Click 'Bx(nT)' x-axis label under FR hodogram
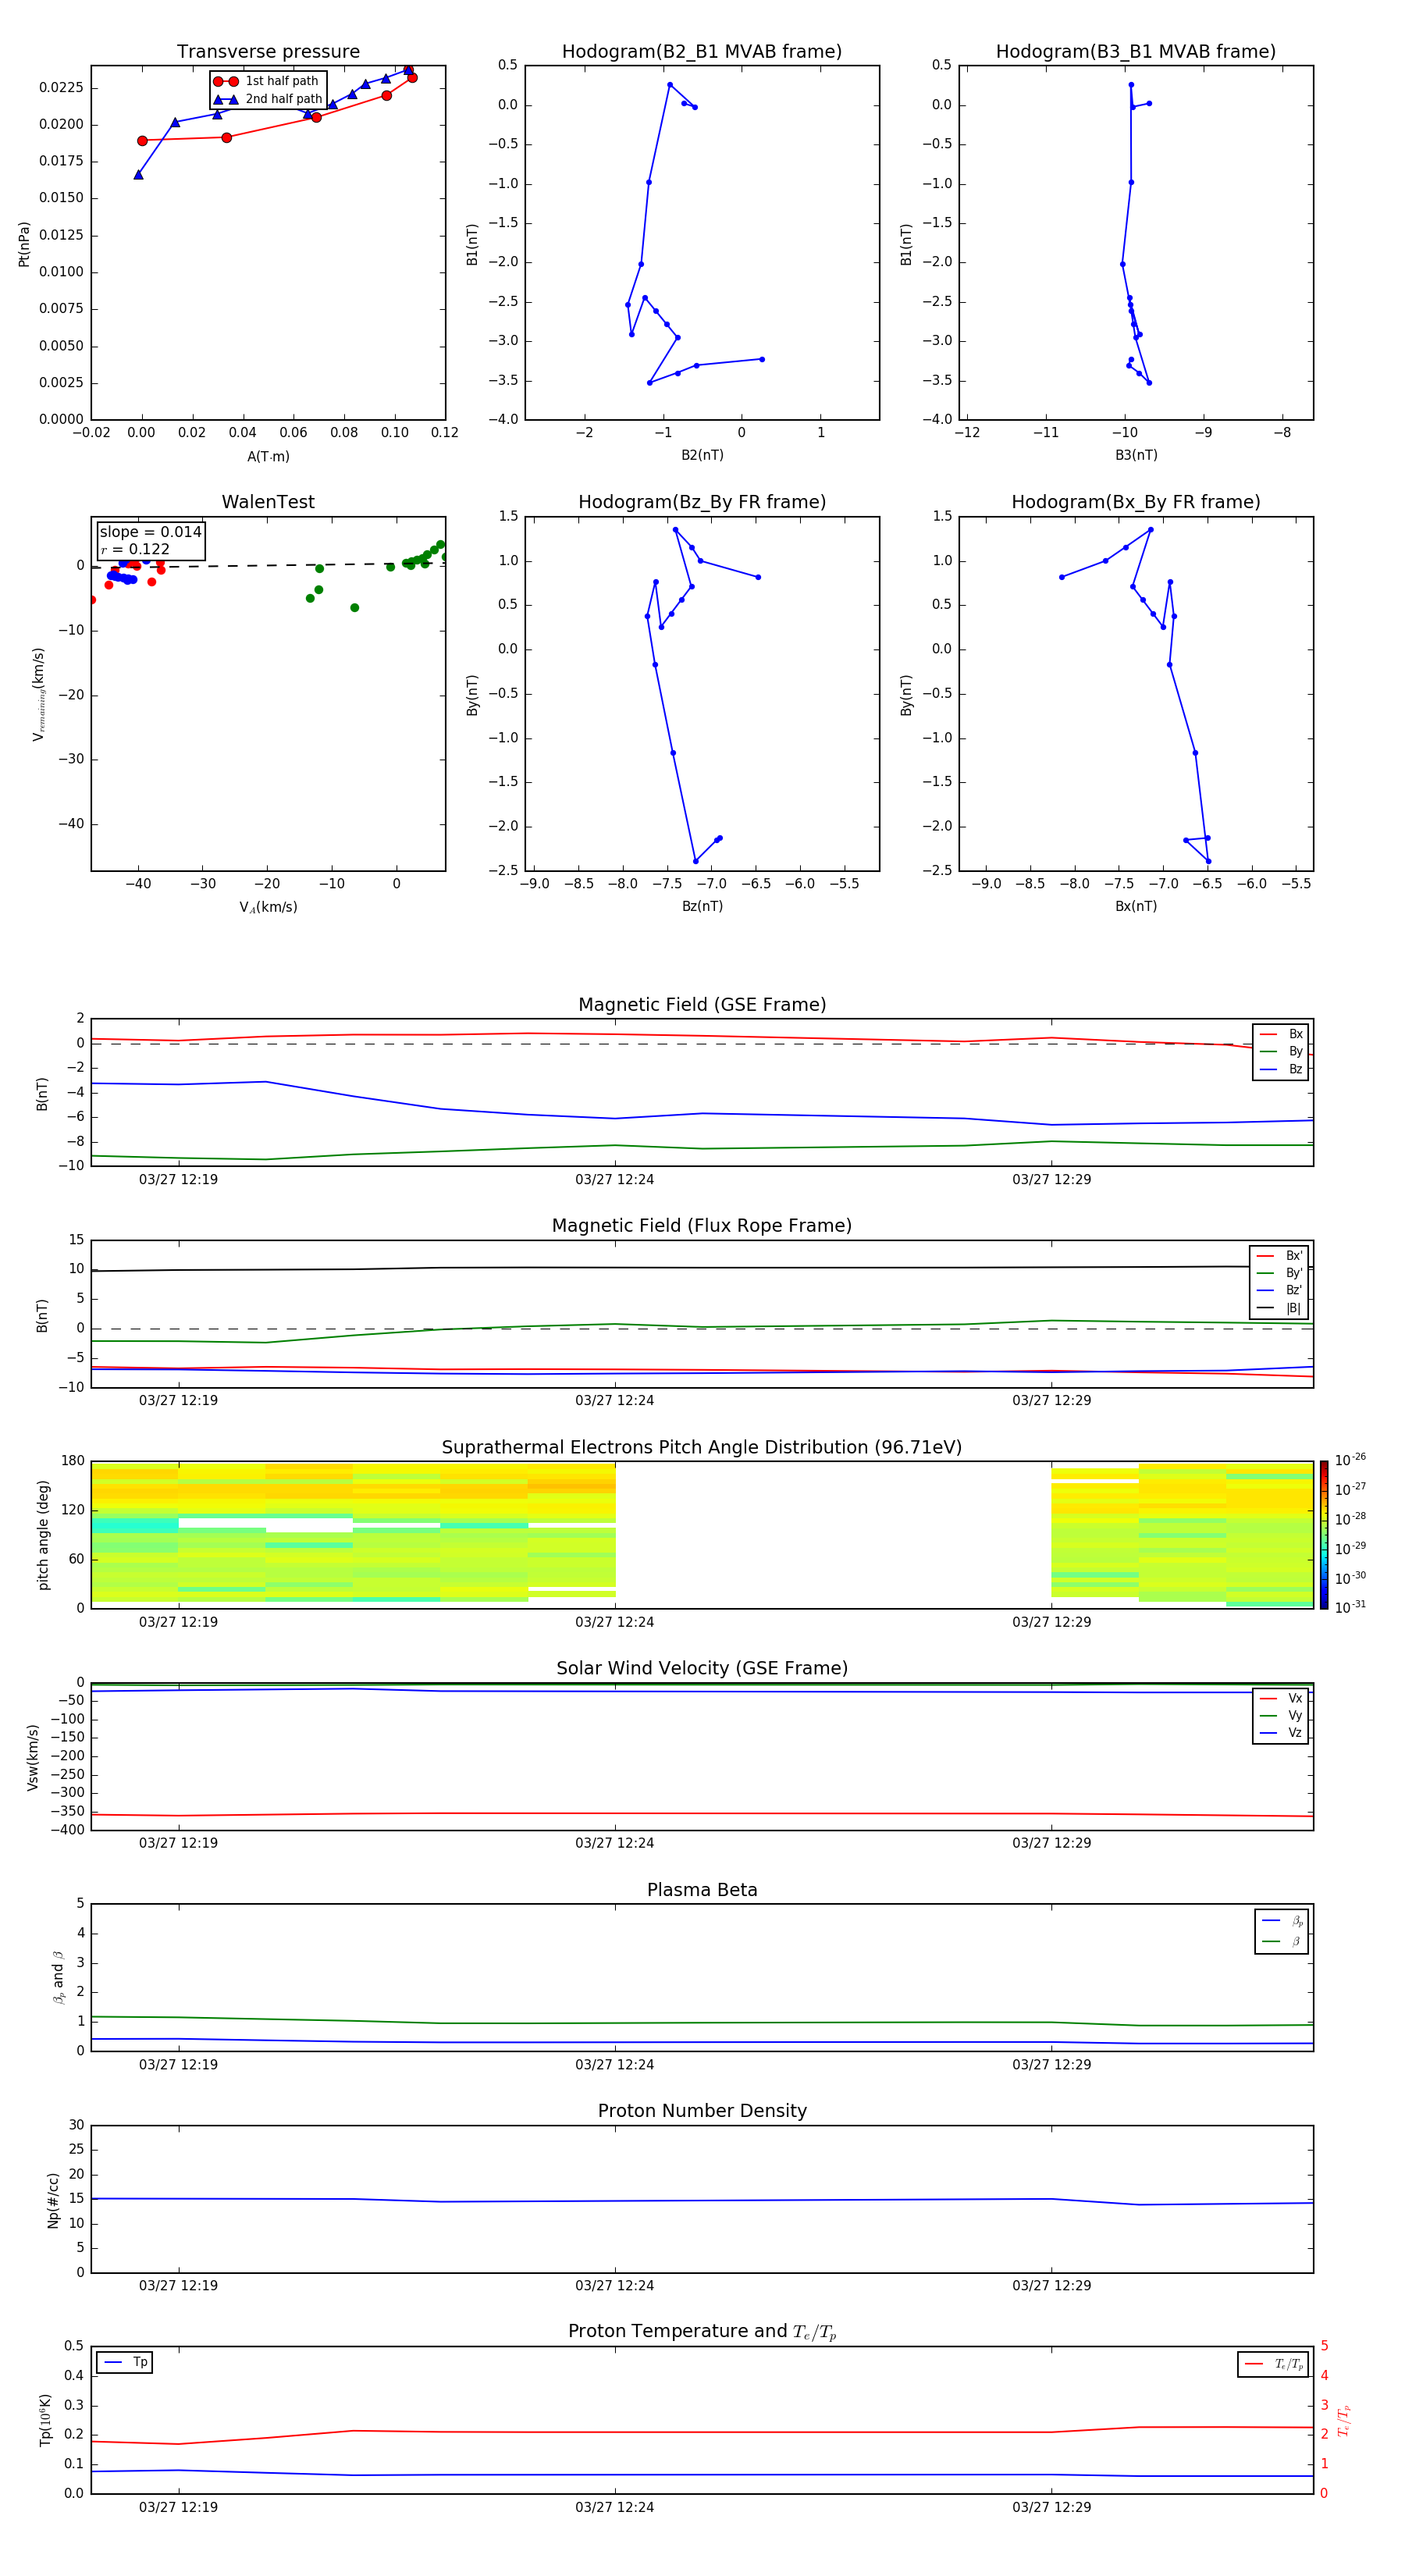Viewport: 1405px width, 2576px height. 1136,906
